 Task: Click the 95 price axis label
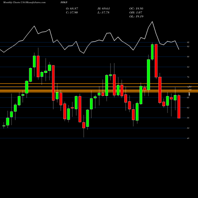(x=188, y=42)
